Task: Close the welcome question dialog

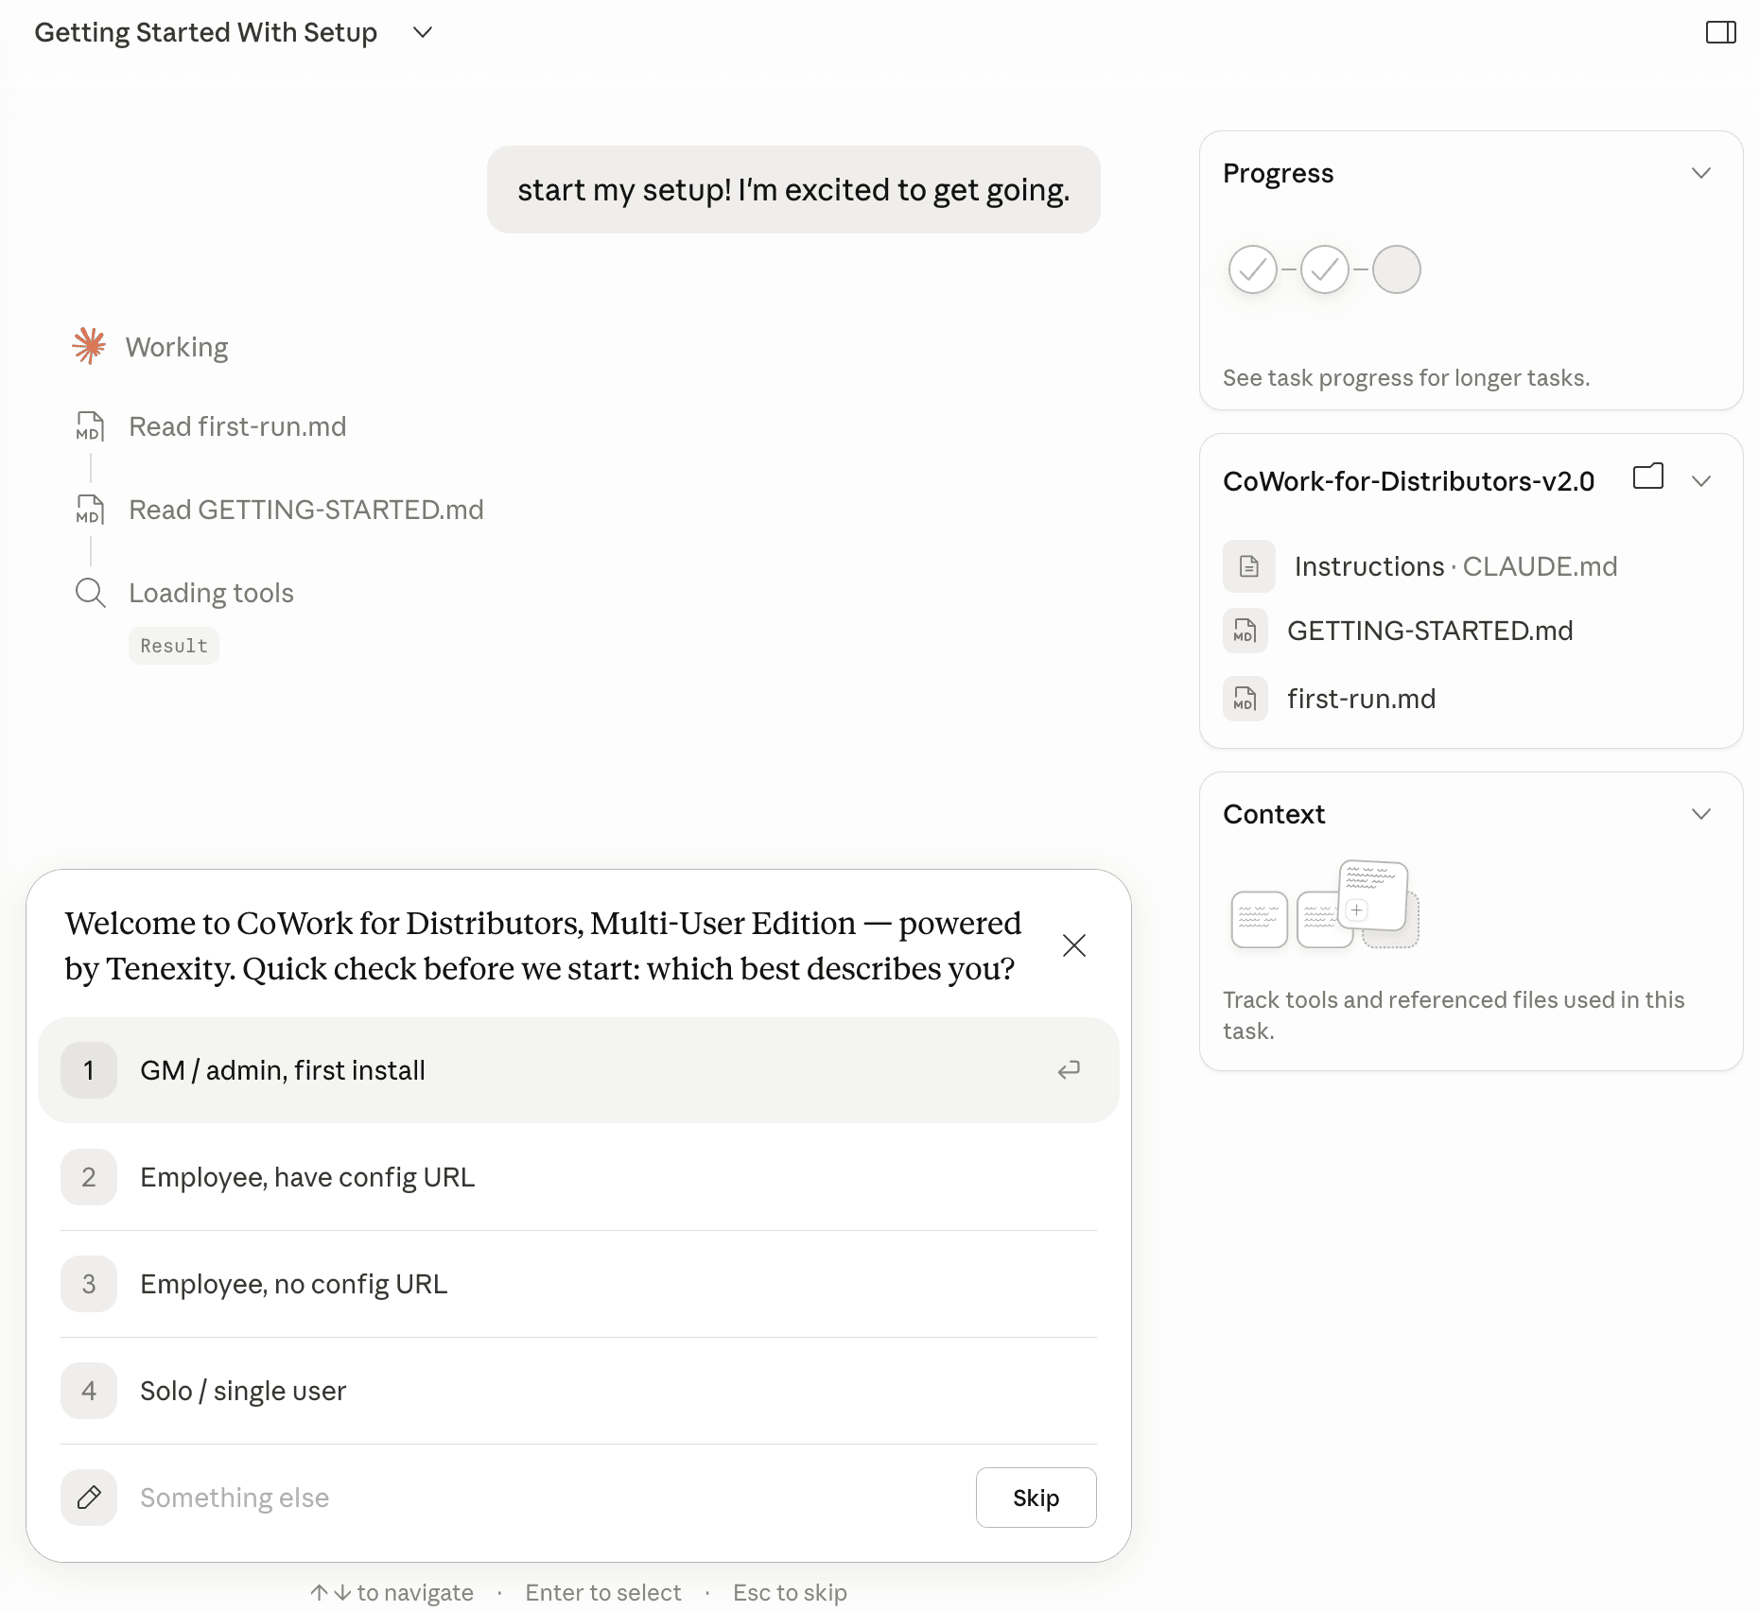Action: (1074, 945)
